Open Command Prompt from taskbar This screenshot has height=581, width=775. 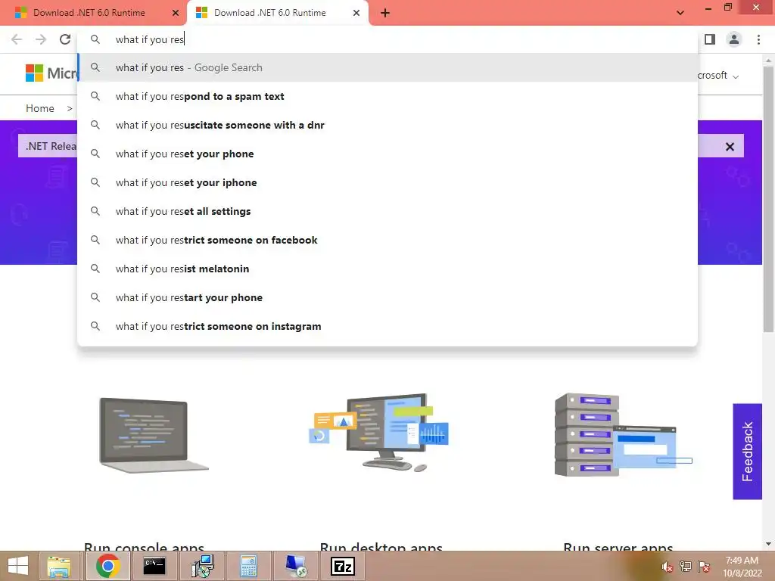[x=154, y=566]
